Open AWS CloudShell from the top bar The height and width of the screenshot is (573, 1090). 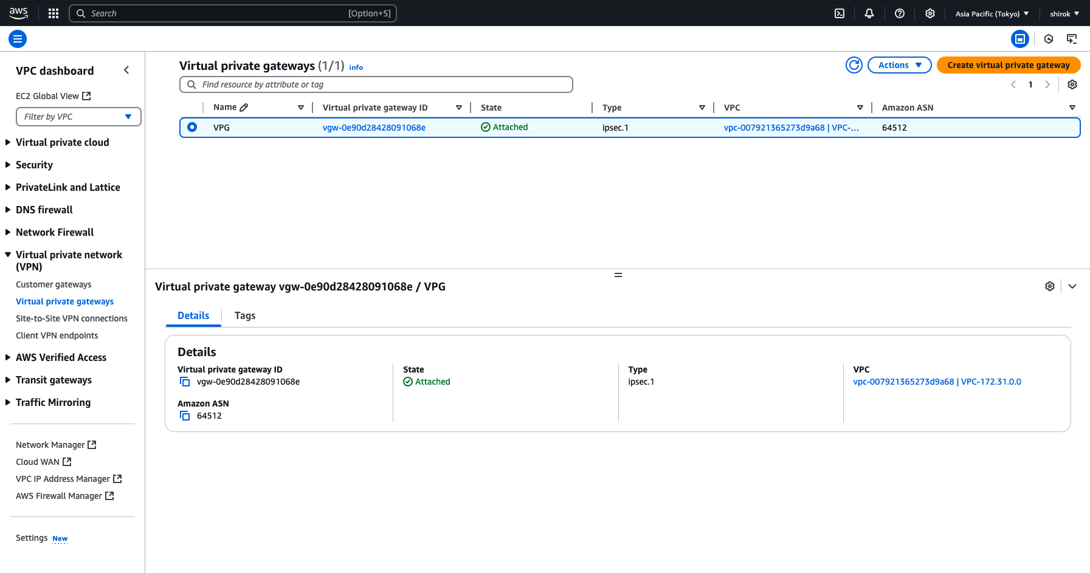pos(840,13)
